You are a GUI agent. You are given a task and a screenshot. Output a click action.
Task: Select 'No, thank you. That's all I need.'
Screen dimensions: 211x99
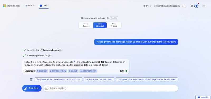coord(99,79)
